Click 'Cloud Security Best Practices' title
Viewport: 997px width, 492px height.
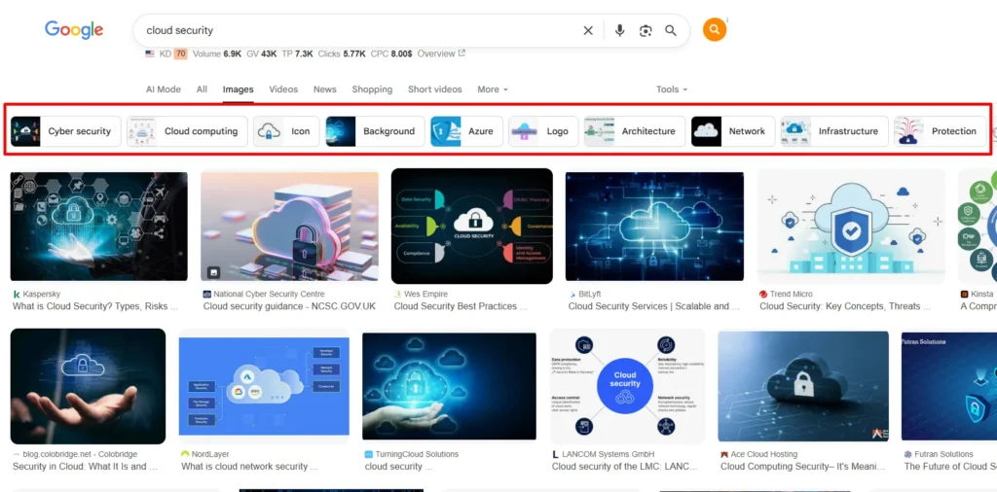pyautogui.click(x=461, y=306)
